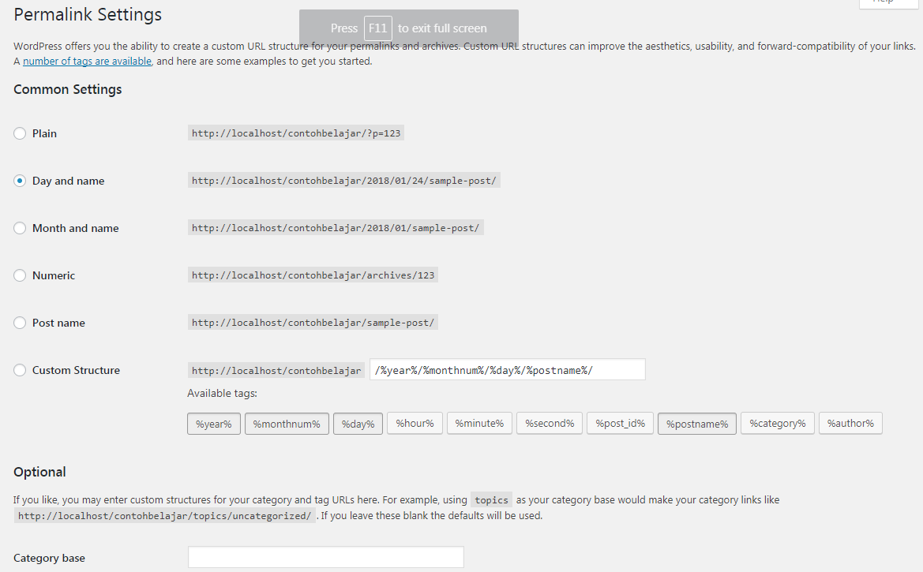Image resolution: width=923 pixels, height=572 pixels.
Task: Add the %hour% tag
Action: point(415,423)
